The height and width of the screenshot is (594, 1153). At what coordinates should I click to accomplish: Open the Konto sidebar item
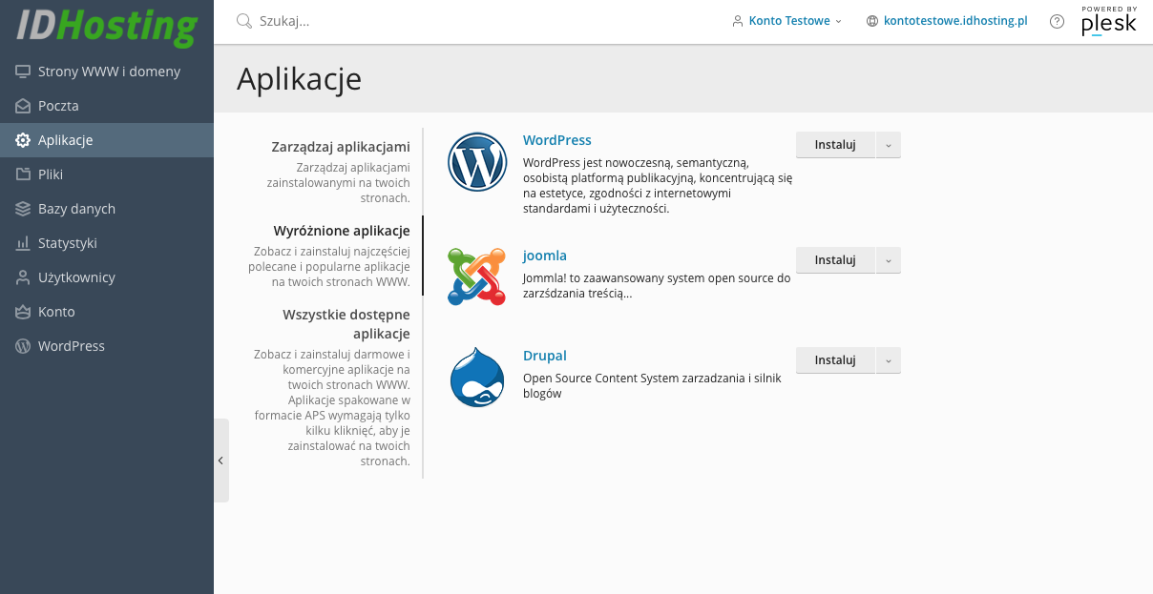[x=107, y=312]
